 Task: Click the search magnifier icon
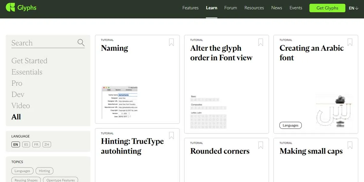click(x=81, y=42)
